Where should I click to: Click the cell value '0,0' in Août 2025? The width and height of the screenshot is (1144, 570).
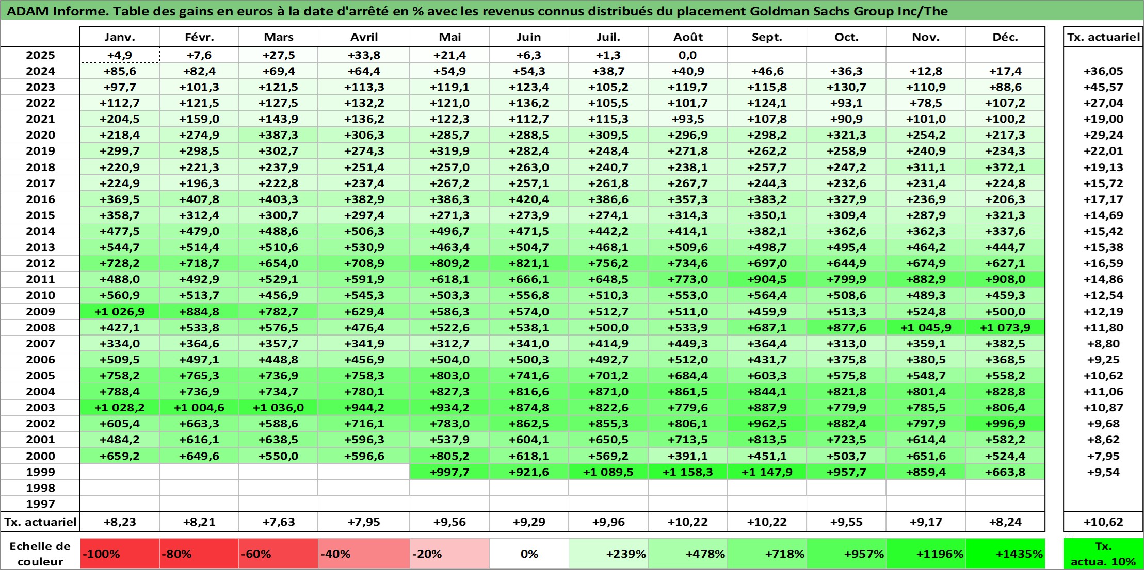[x=688, y=55]
